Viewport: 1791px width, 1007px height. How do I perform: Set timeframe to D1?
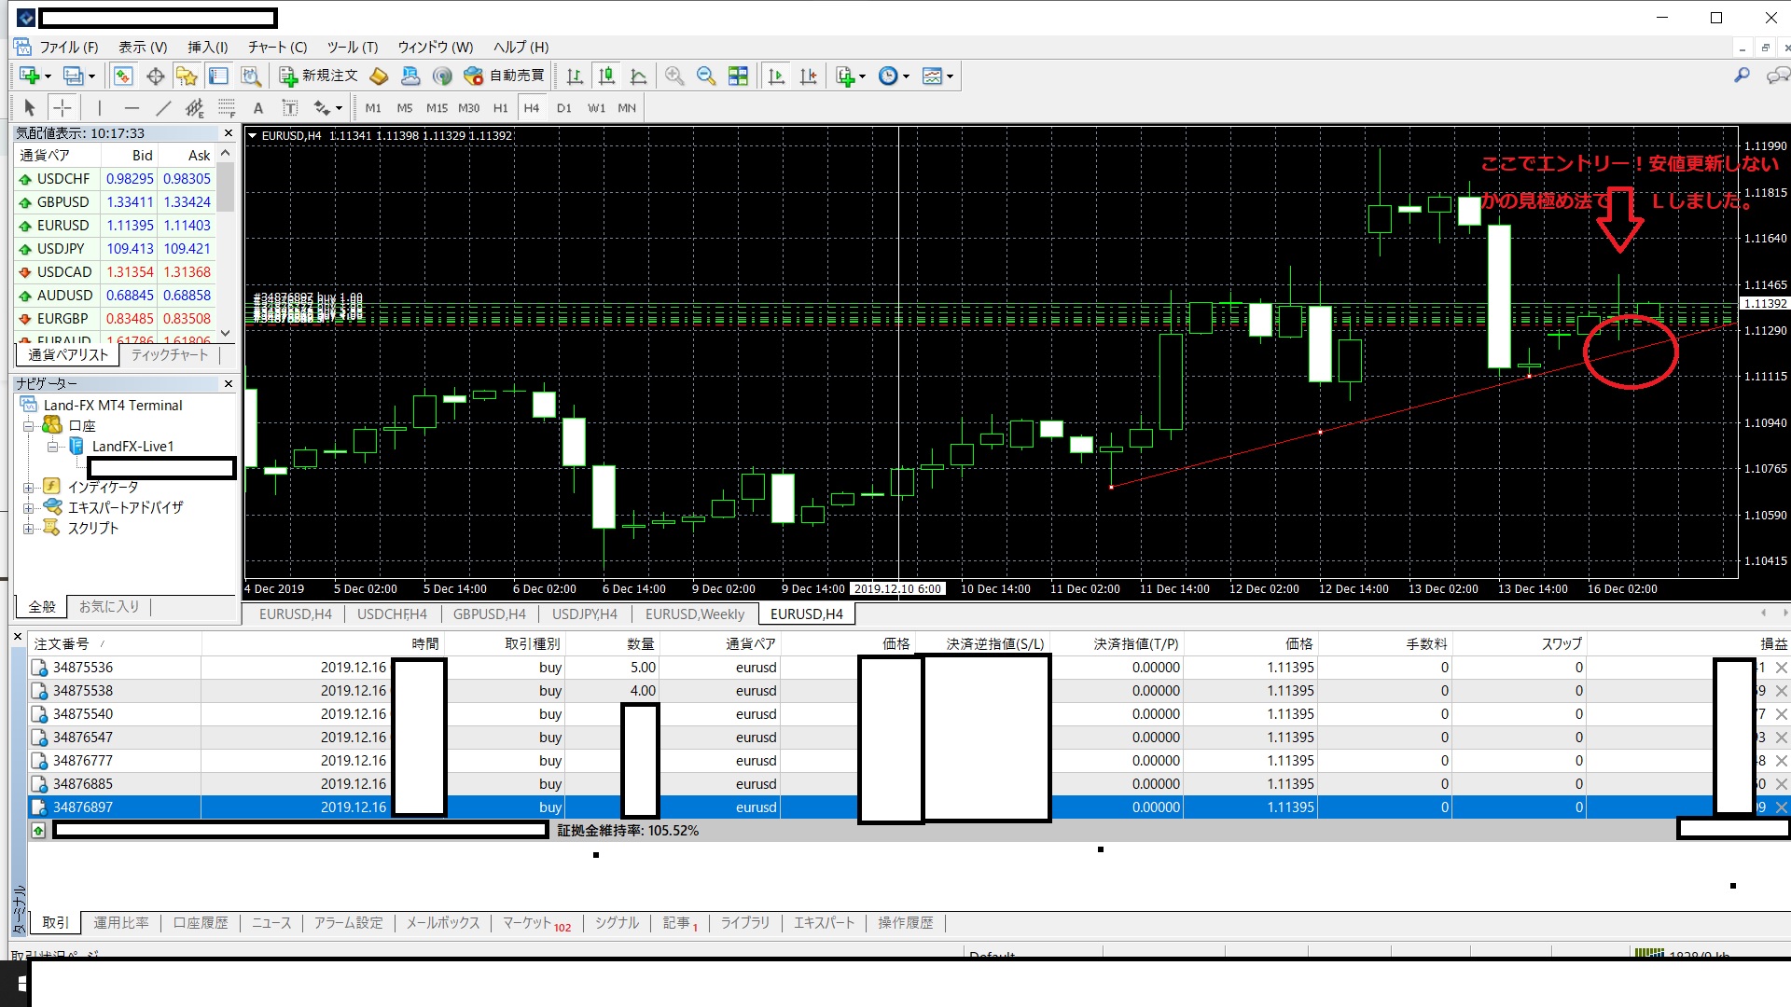coord(563,108)
